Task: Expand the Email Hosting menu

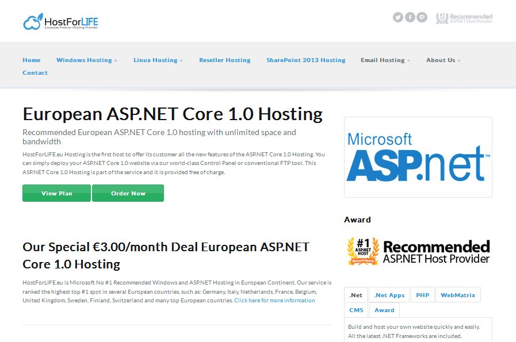Action: click(385, 60)
